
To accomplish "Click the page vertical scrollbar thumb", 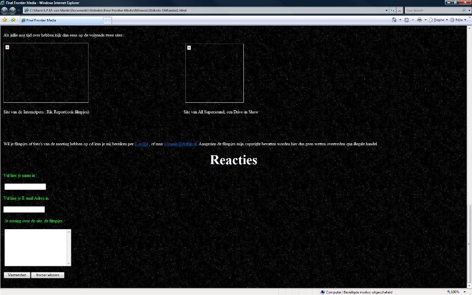I will tap(469, 244).
